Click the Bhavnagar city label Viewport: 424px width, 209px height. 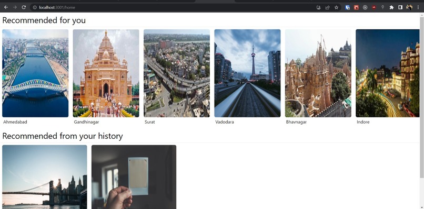coord(296,122)
